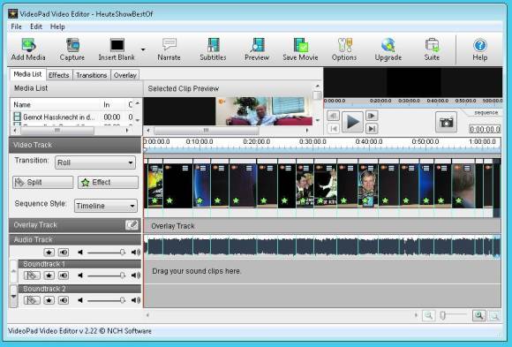Mute the main Audio Track
The height and width of the screenshot is (347, 512).
pyautogui.click(x=64, y=252)
